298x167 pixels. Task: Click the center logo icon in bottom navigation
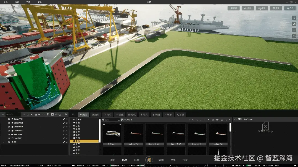149,160
